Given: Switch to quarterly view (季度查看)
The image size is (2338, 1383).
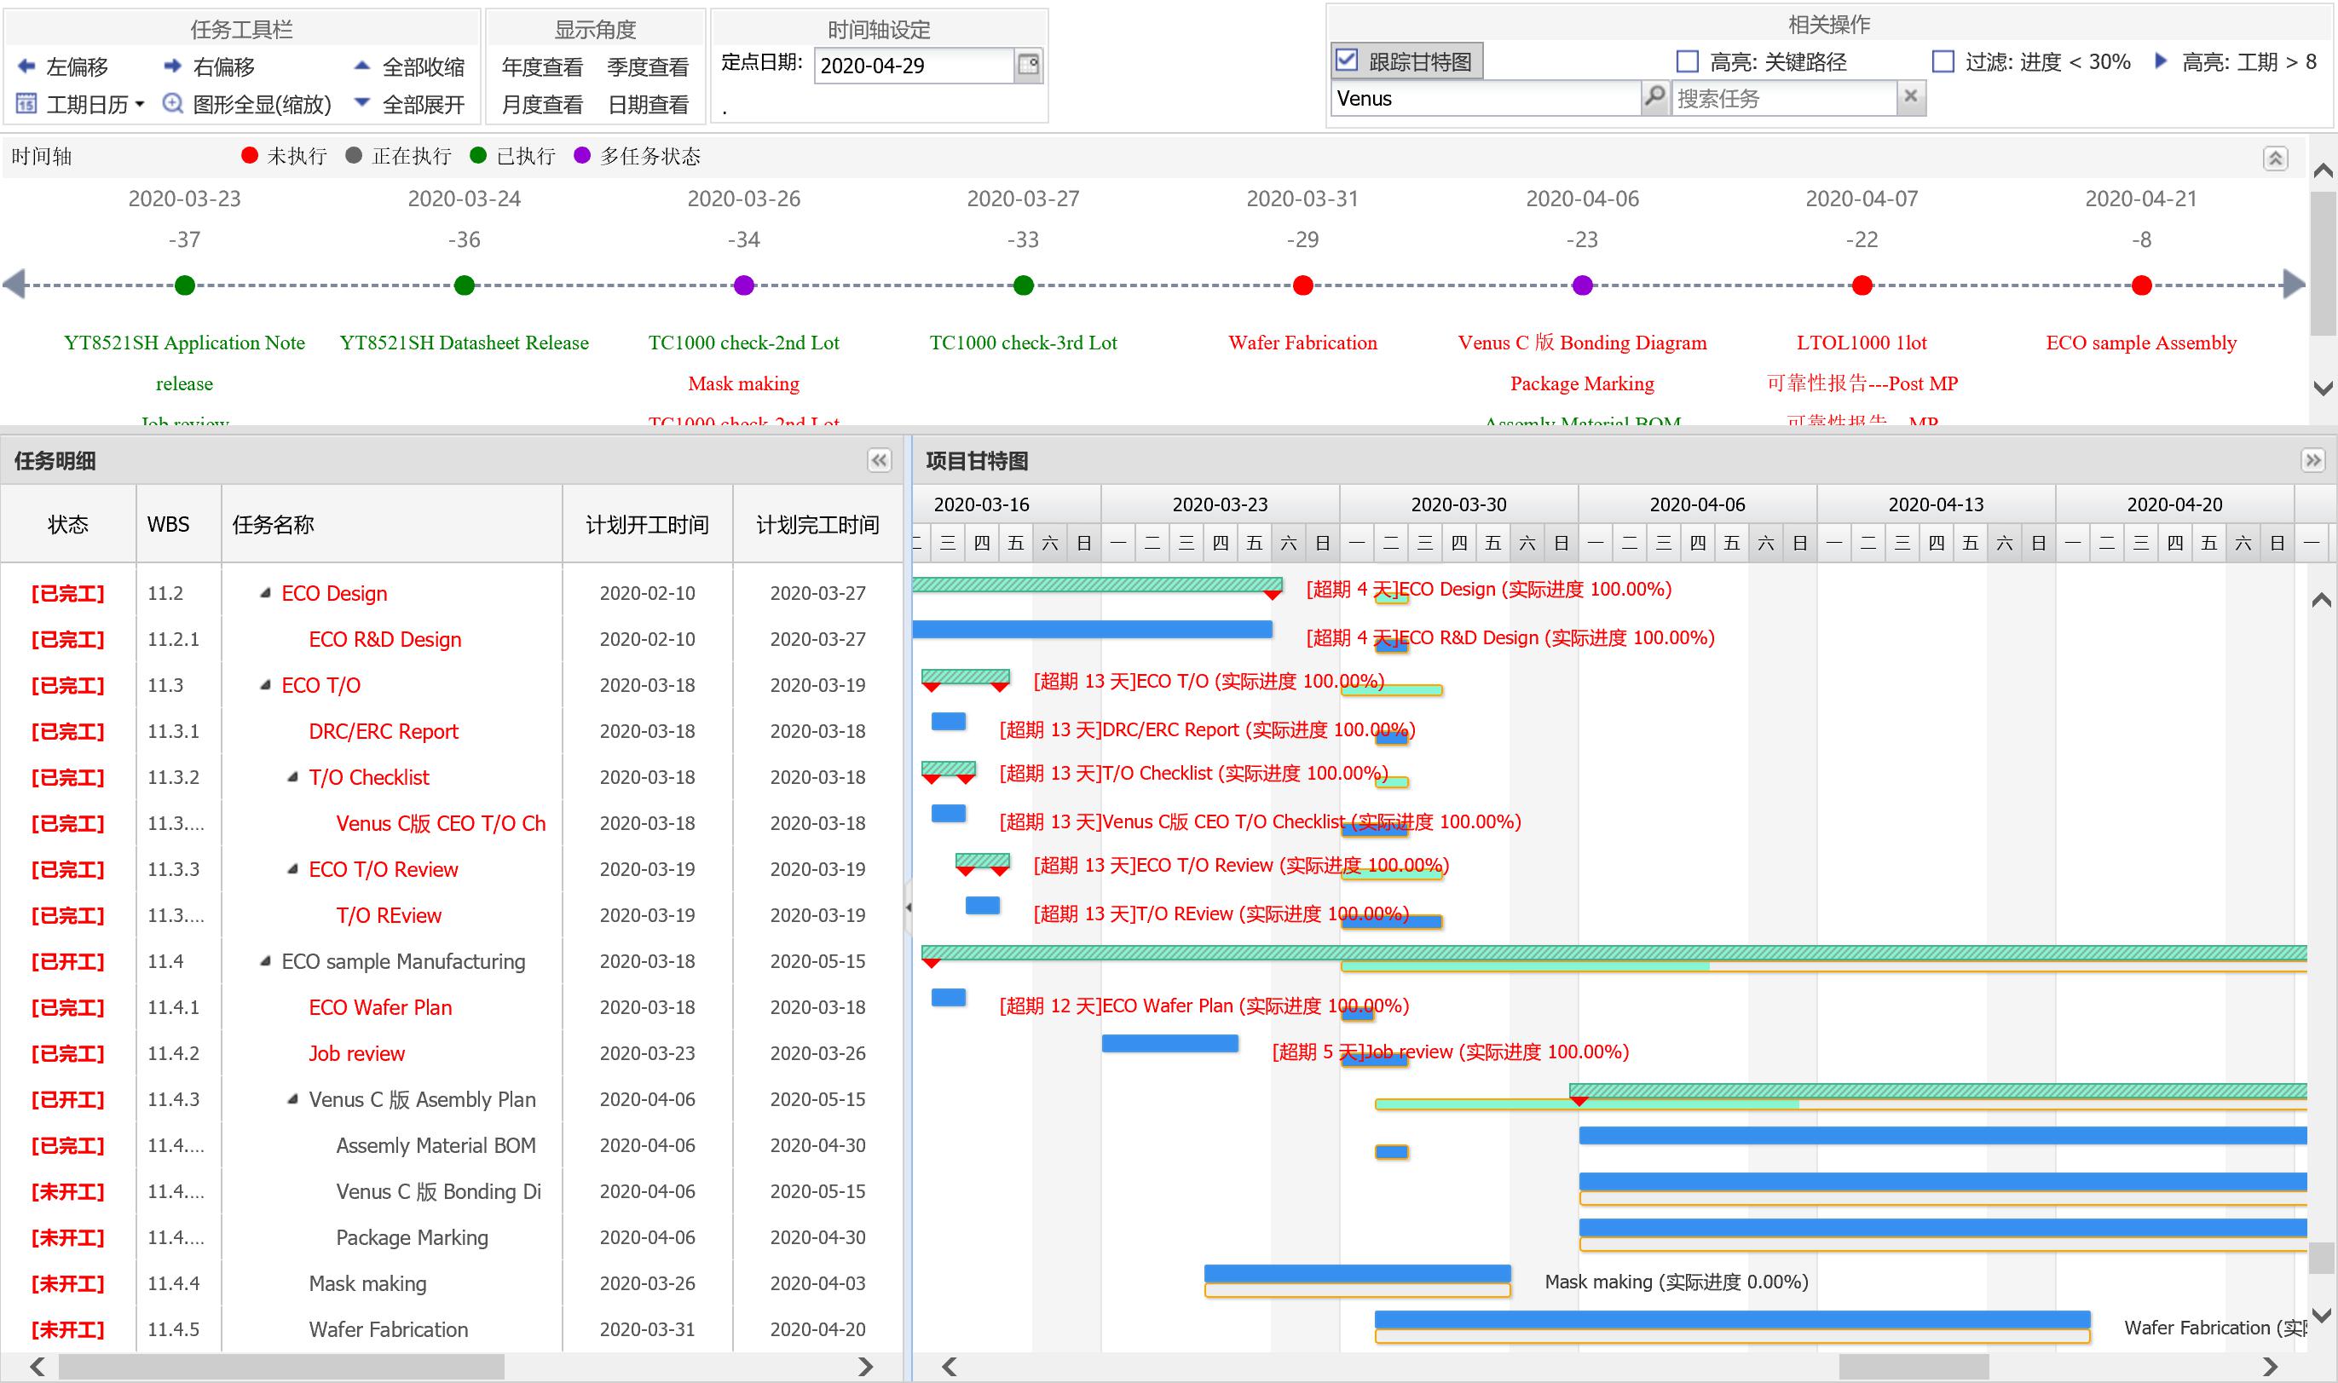Looking at the screenshot, I should coord(648,67).
